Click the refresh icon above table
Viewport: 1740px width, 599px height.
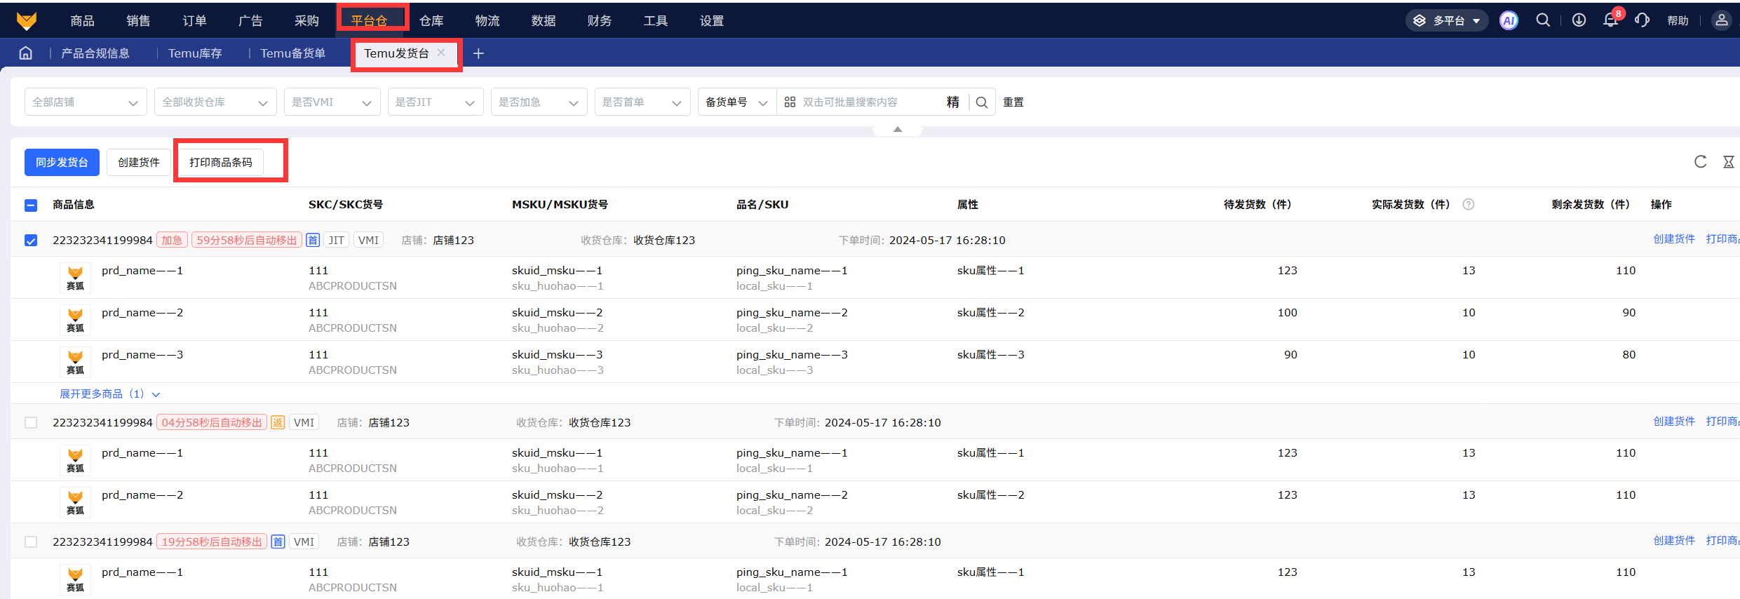click(x=1700, y=162)
